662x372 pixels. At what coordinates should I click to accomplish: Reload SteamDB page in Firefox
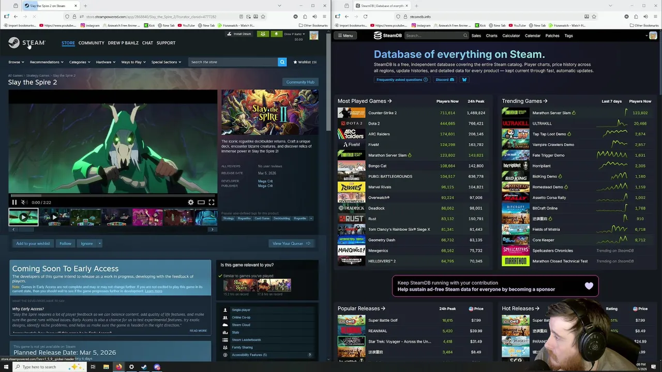coord(365,17)
